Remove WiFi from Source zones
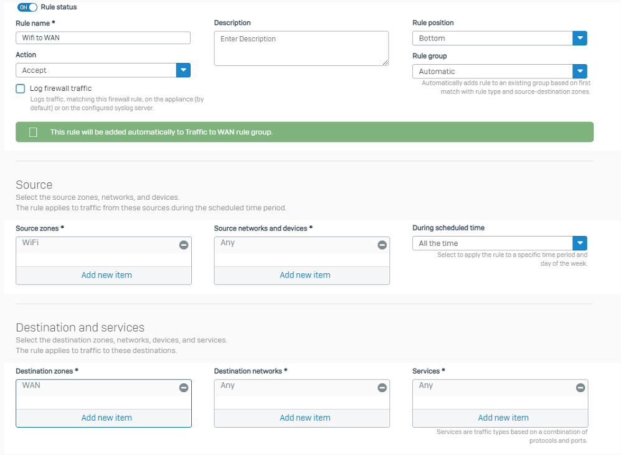The height and width of the screenshot is (455, 621). [x=183, y=245]
